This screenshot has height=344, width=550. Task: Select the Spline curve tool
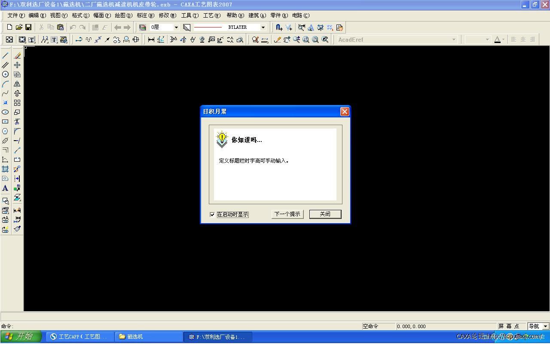(x=5, y=93)
